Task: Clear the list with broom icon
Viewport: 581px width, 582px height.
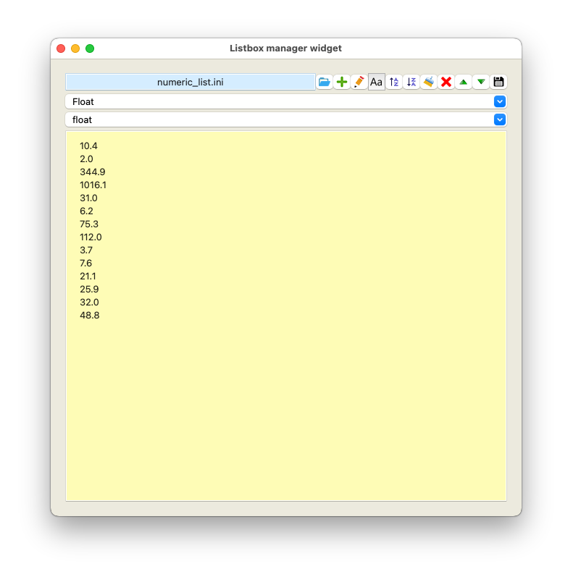Action: tap(428, 82)
